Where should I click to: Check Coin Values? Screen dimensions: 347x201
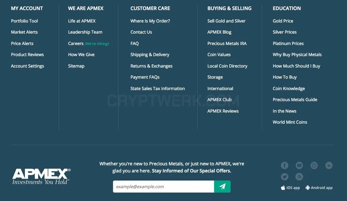[219, 54]
